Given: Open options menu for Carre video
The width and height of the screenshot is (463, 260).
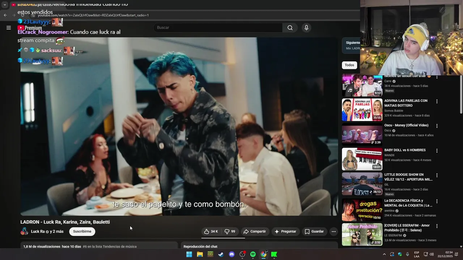Looking at the screenshot, I should (x=437, y=77).
